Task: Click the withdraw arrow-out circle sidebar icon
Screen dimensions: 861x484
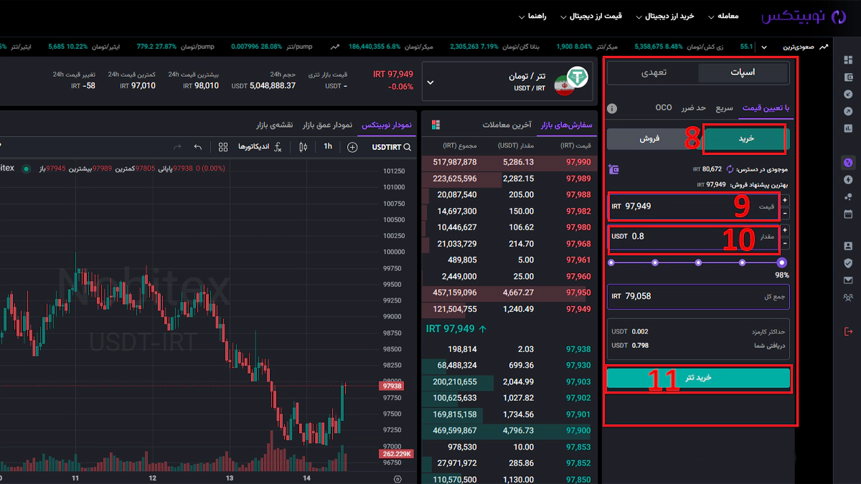Action: tap(848, 111)
